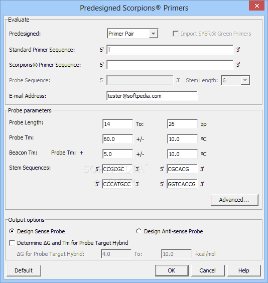Image resolution: width=268 pixels, height=283 pixels.
Task: Open Help for this dialog
Action: 244,270
